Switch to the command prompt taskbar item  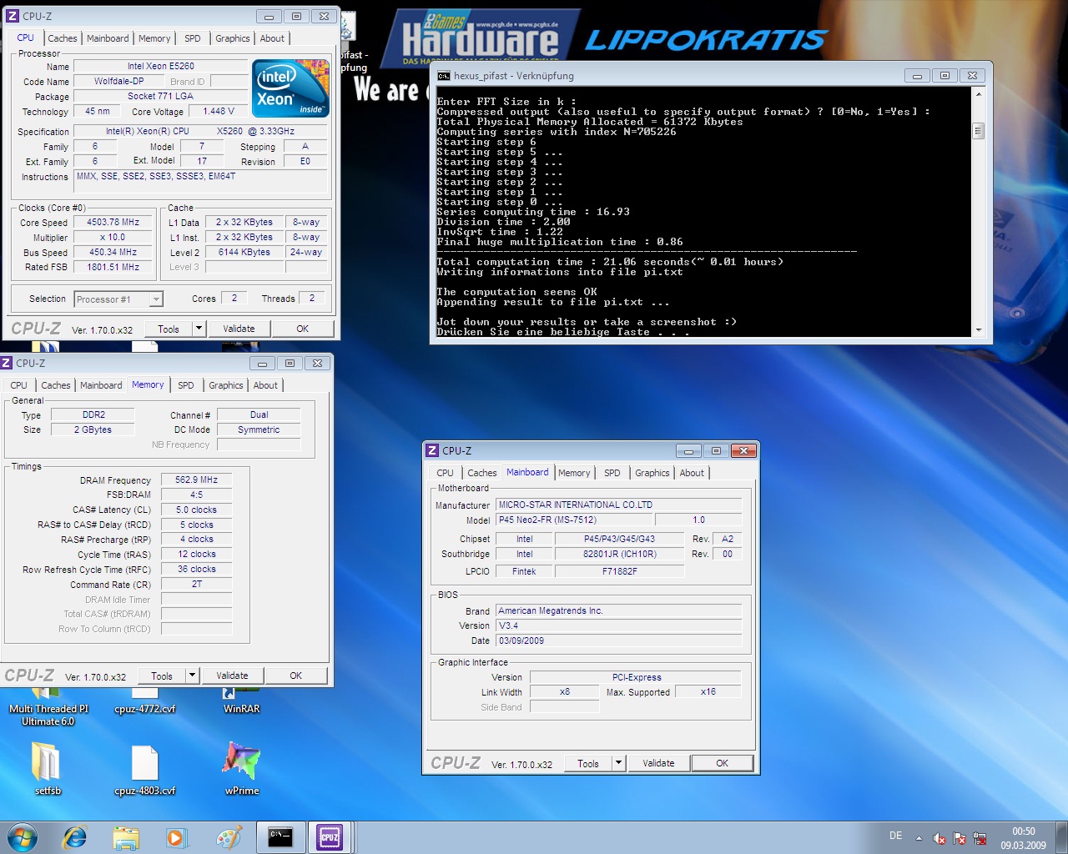point(280,837)
